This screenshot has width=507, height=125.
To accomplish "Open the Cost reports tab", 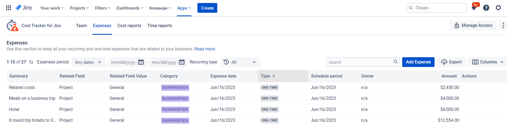I will [x=129, y=25].
